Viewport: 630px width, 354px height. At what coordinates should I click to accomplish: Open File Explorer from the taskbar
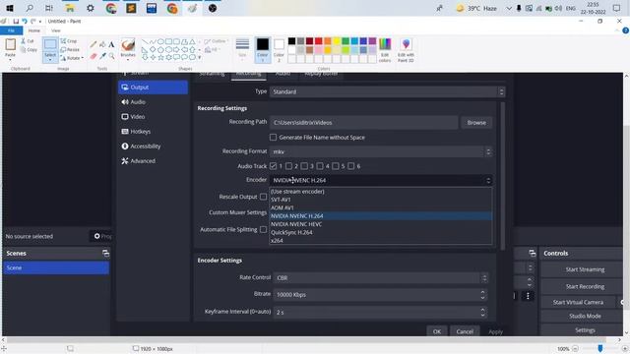click(70, 8)
